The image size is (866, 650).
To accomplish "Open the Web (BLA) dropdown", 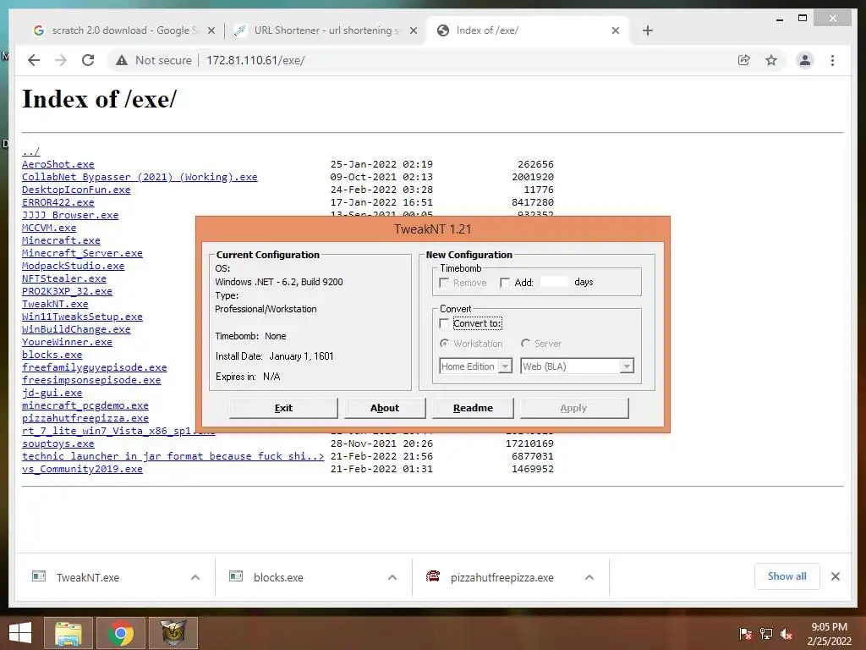I will click(577, 366).
